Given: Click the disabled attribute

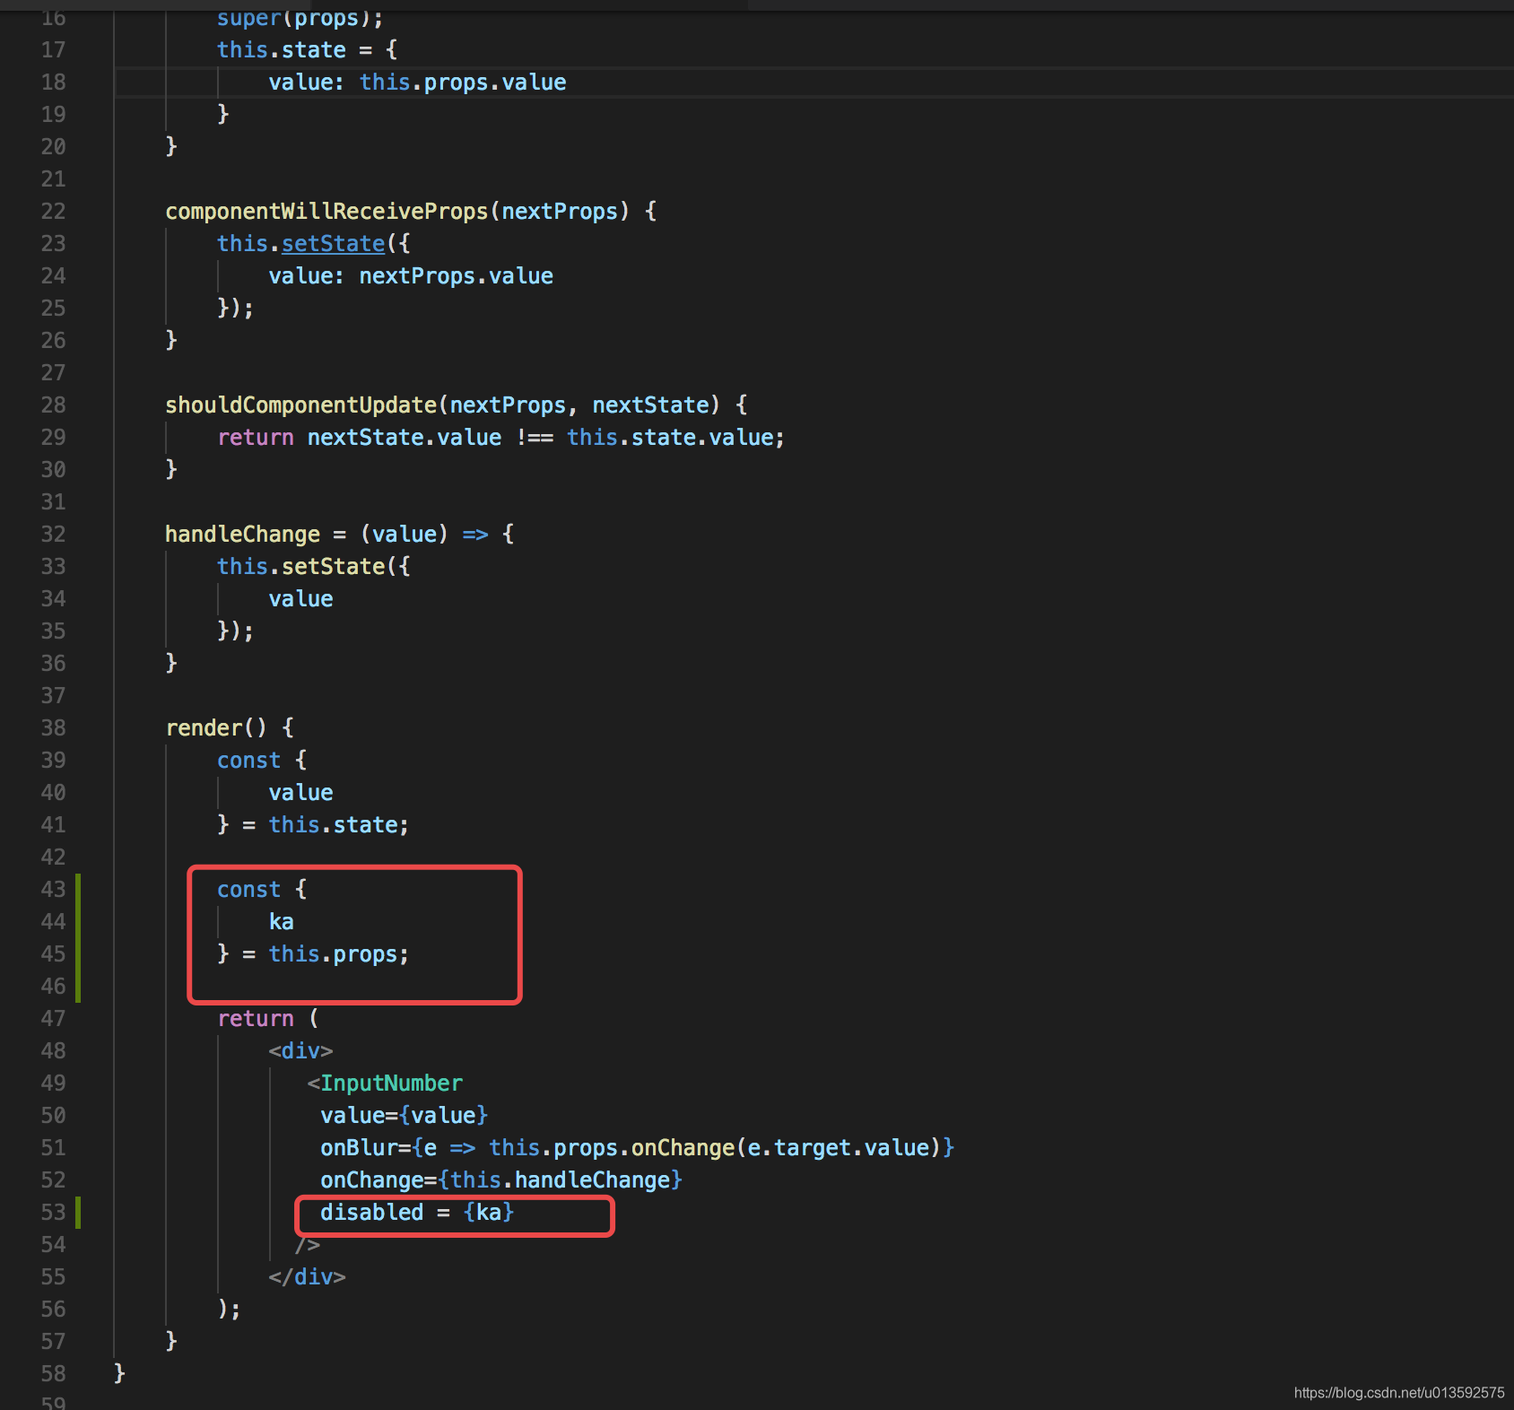Looking at the screenshot, I should click(x=371, y=1213).
